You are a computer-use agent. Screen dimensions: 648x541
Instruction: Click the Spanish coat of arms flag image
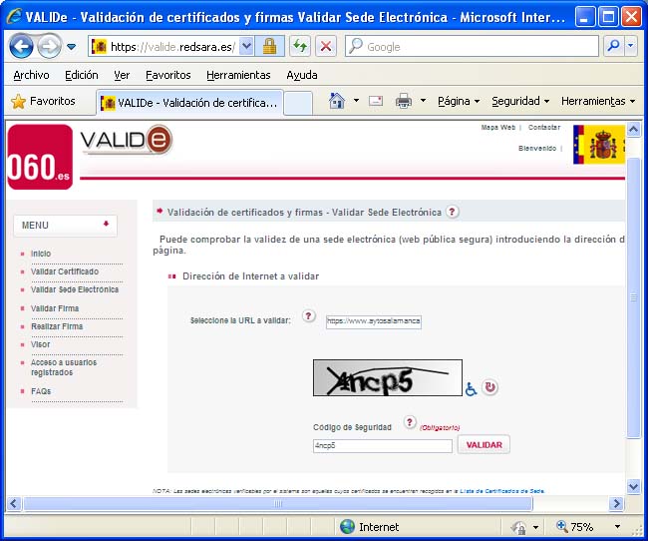pyautogui.click(x=599, y=145)
